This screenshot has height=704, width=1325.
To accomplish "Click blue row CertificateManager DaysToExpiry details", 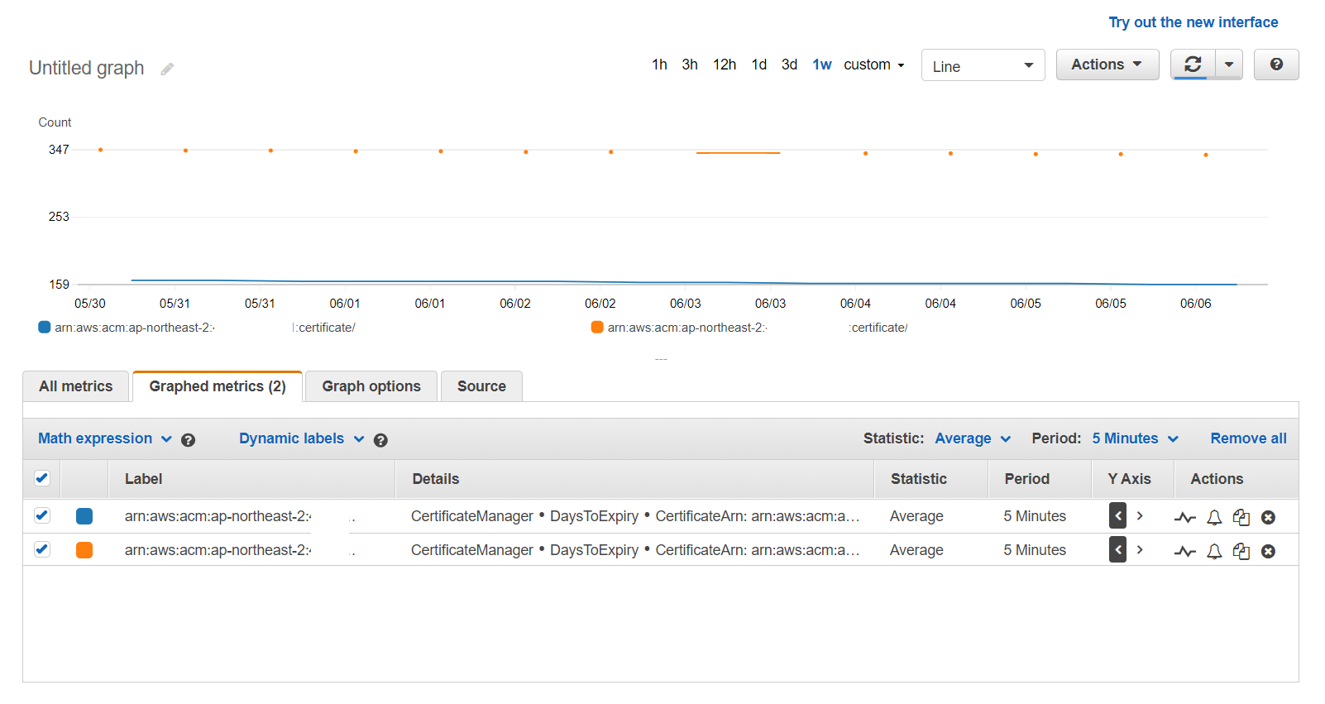I will pyautogui.click(x=635, y=516).
